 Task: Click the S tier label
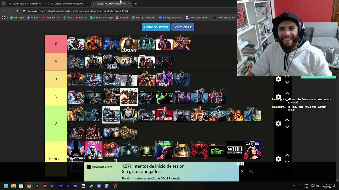coord(56,44)
